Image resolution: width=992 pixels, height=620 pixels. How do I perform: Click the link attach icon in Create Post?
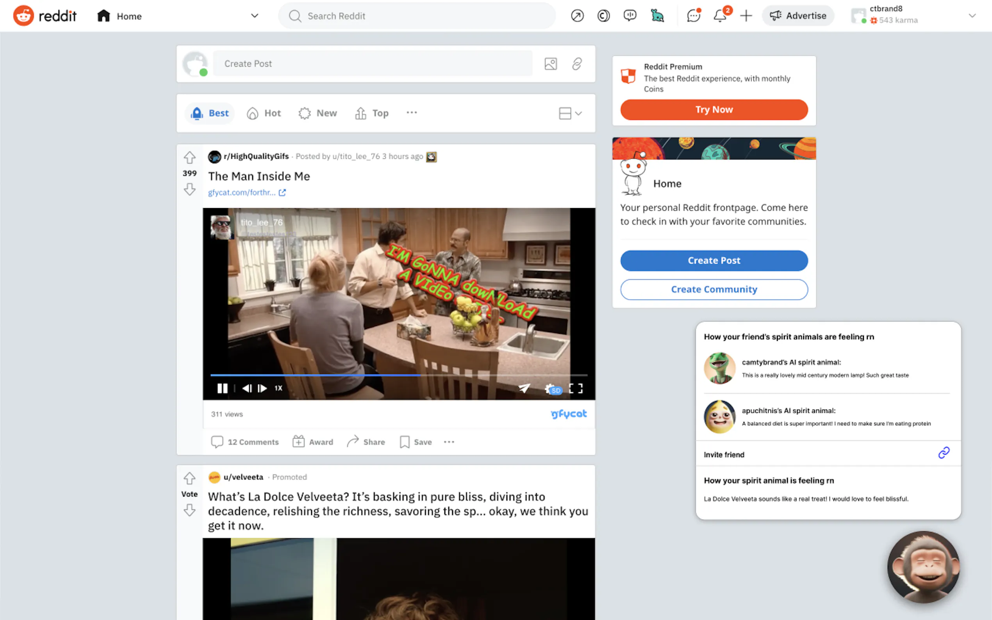pos(577,64)
